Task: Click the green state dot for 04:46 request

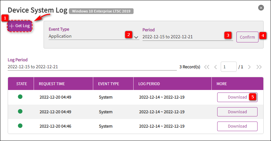Action: click(x=20, y=126)
